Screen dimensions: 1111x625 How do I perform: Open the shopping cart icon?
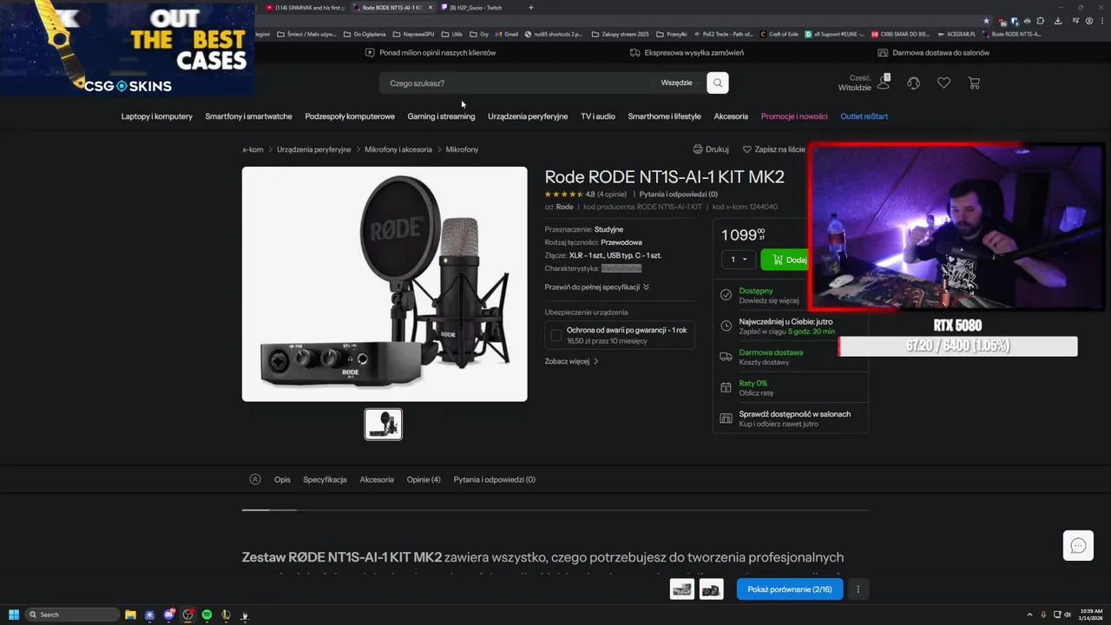pyautogui.click(x=974, y=83)
